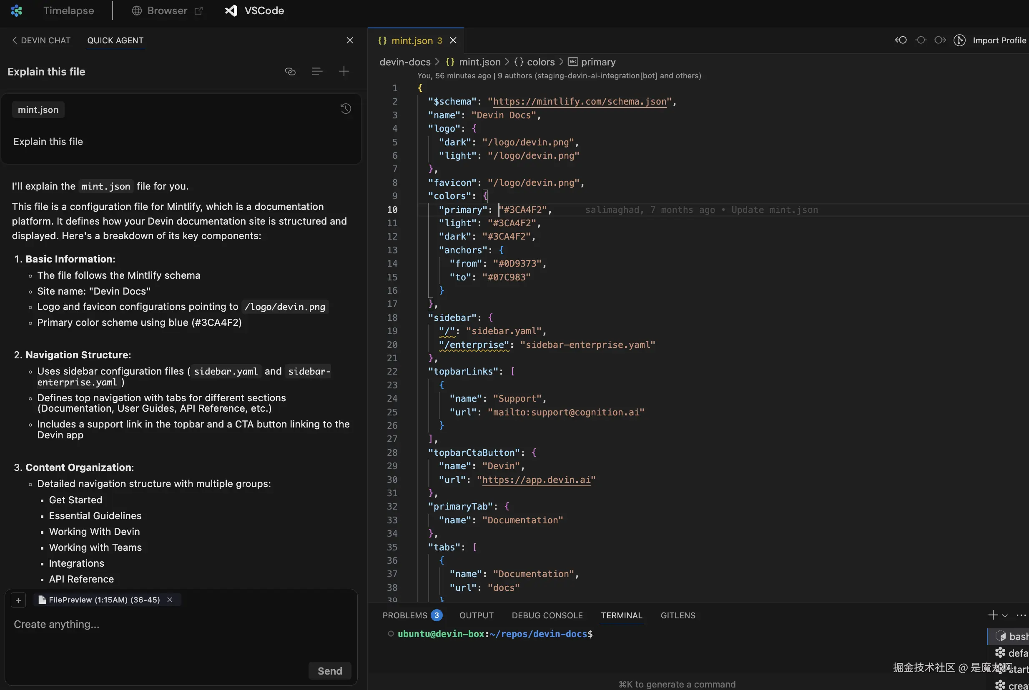Image resolution: width=1029 pixels, height=690 pixels.
Task: Switch to the GITLENS panel tab
Action: point(678,615)
